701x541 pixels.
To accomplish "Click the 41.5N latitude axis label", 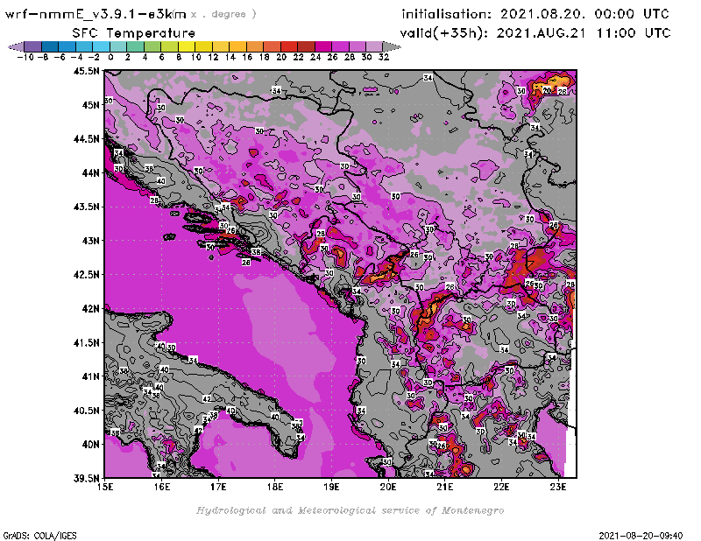I will pyautogui.click(x=86, y=342).
